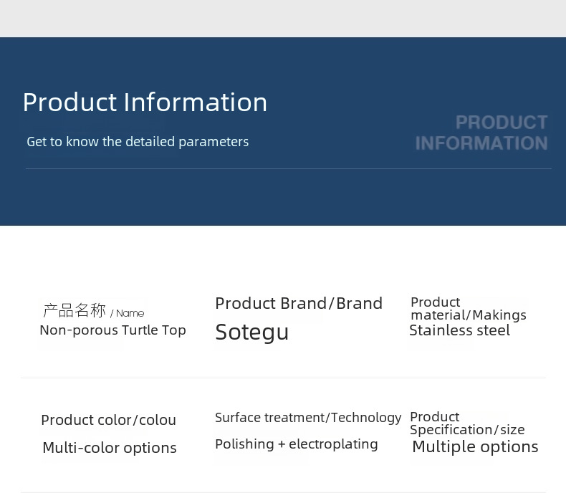
Task: Click the Product Information heading
Action: (145, 102)
